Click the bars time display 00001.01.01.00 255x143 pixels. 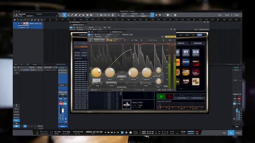[94, 132]
